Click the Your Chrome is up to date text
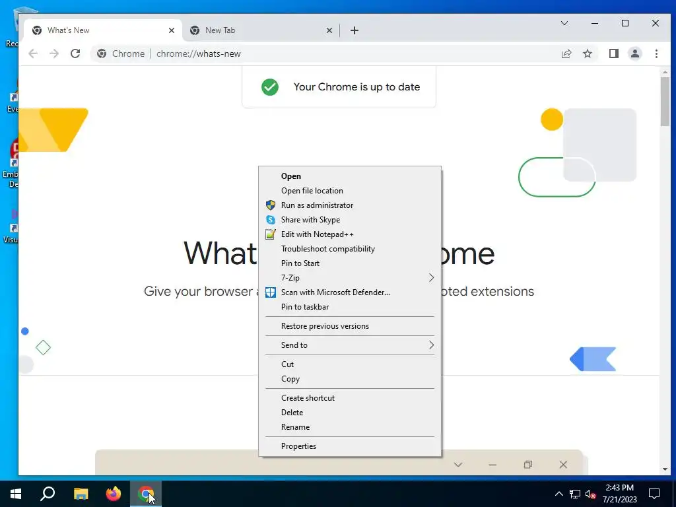The image size is (676, 507). coord(356,87)
